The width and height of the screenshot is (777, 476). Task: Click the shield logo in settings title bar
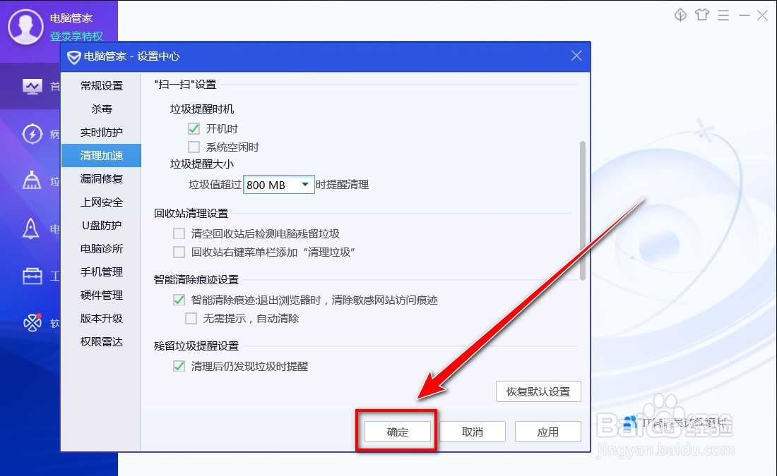(74, 57)
